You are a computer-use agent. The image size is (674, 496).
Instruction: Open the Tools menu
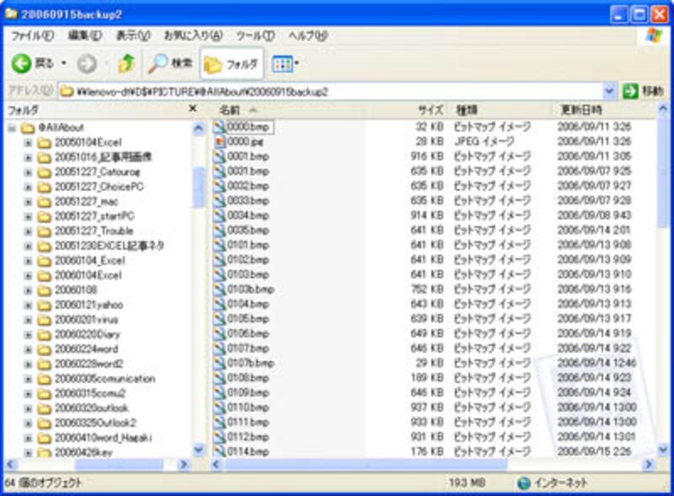[x=254, y=35]
